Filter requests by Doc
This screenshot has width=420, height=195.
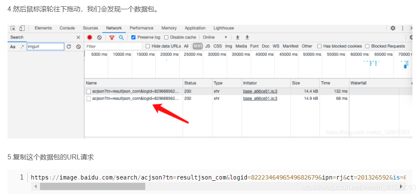tap(266, 46)
